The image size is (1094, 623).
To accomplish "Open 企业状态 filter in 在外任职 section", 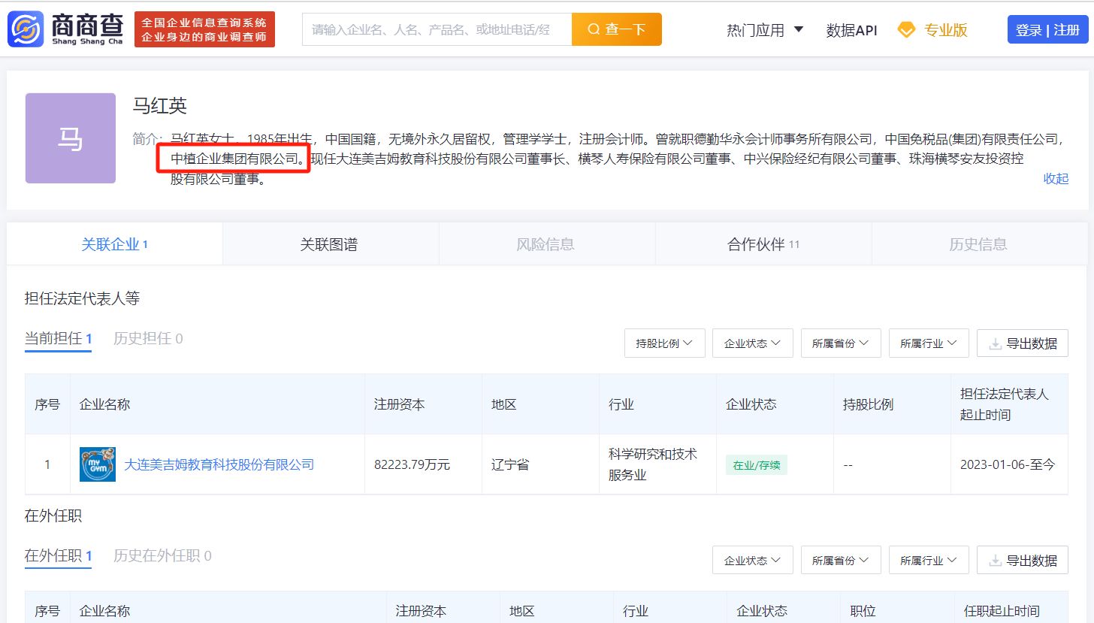I will point(753,561).
